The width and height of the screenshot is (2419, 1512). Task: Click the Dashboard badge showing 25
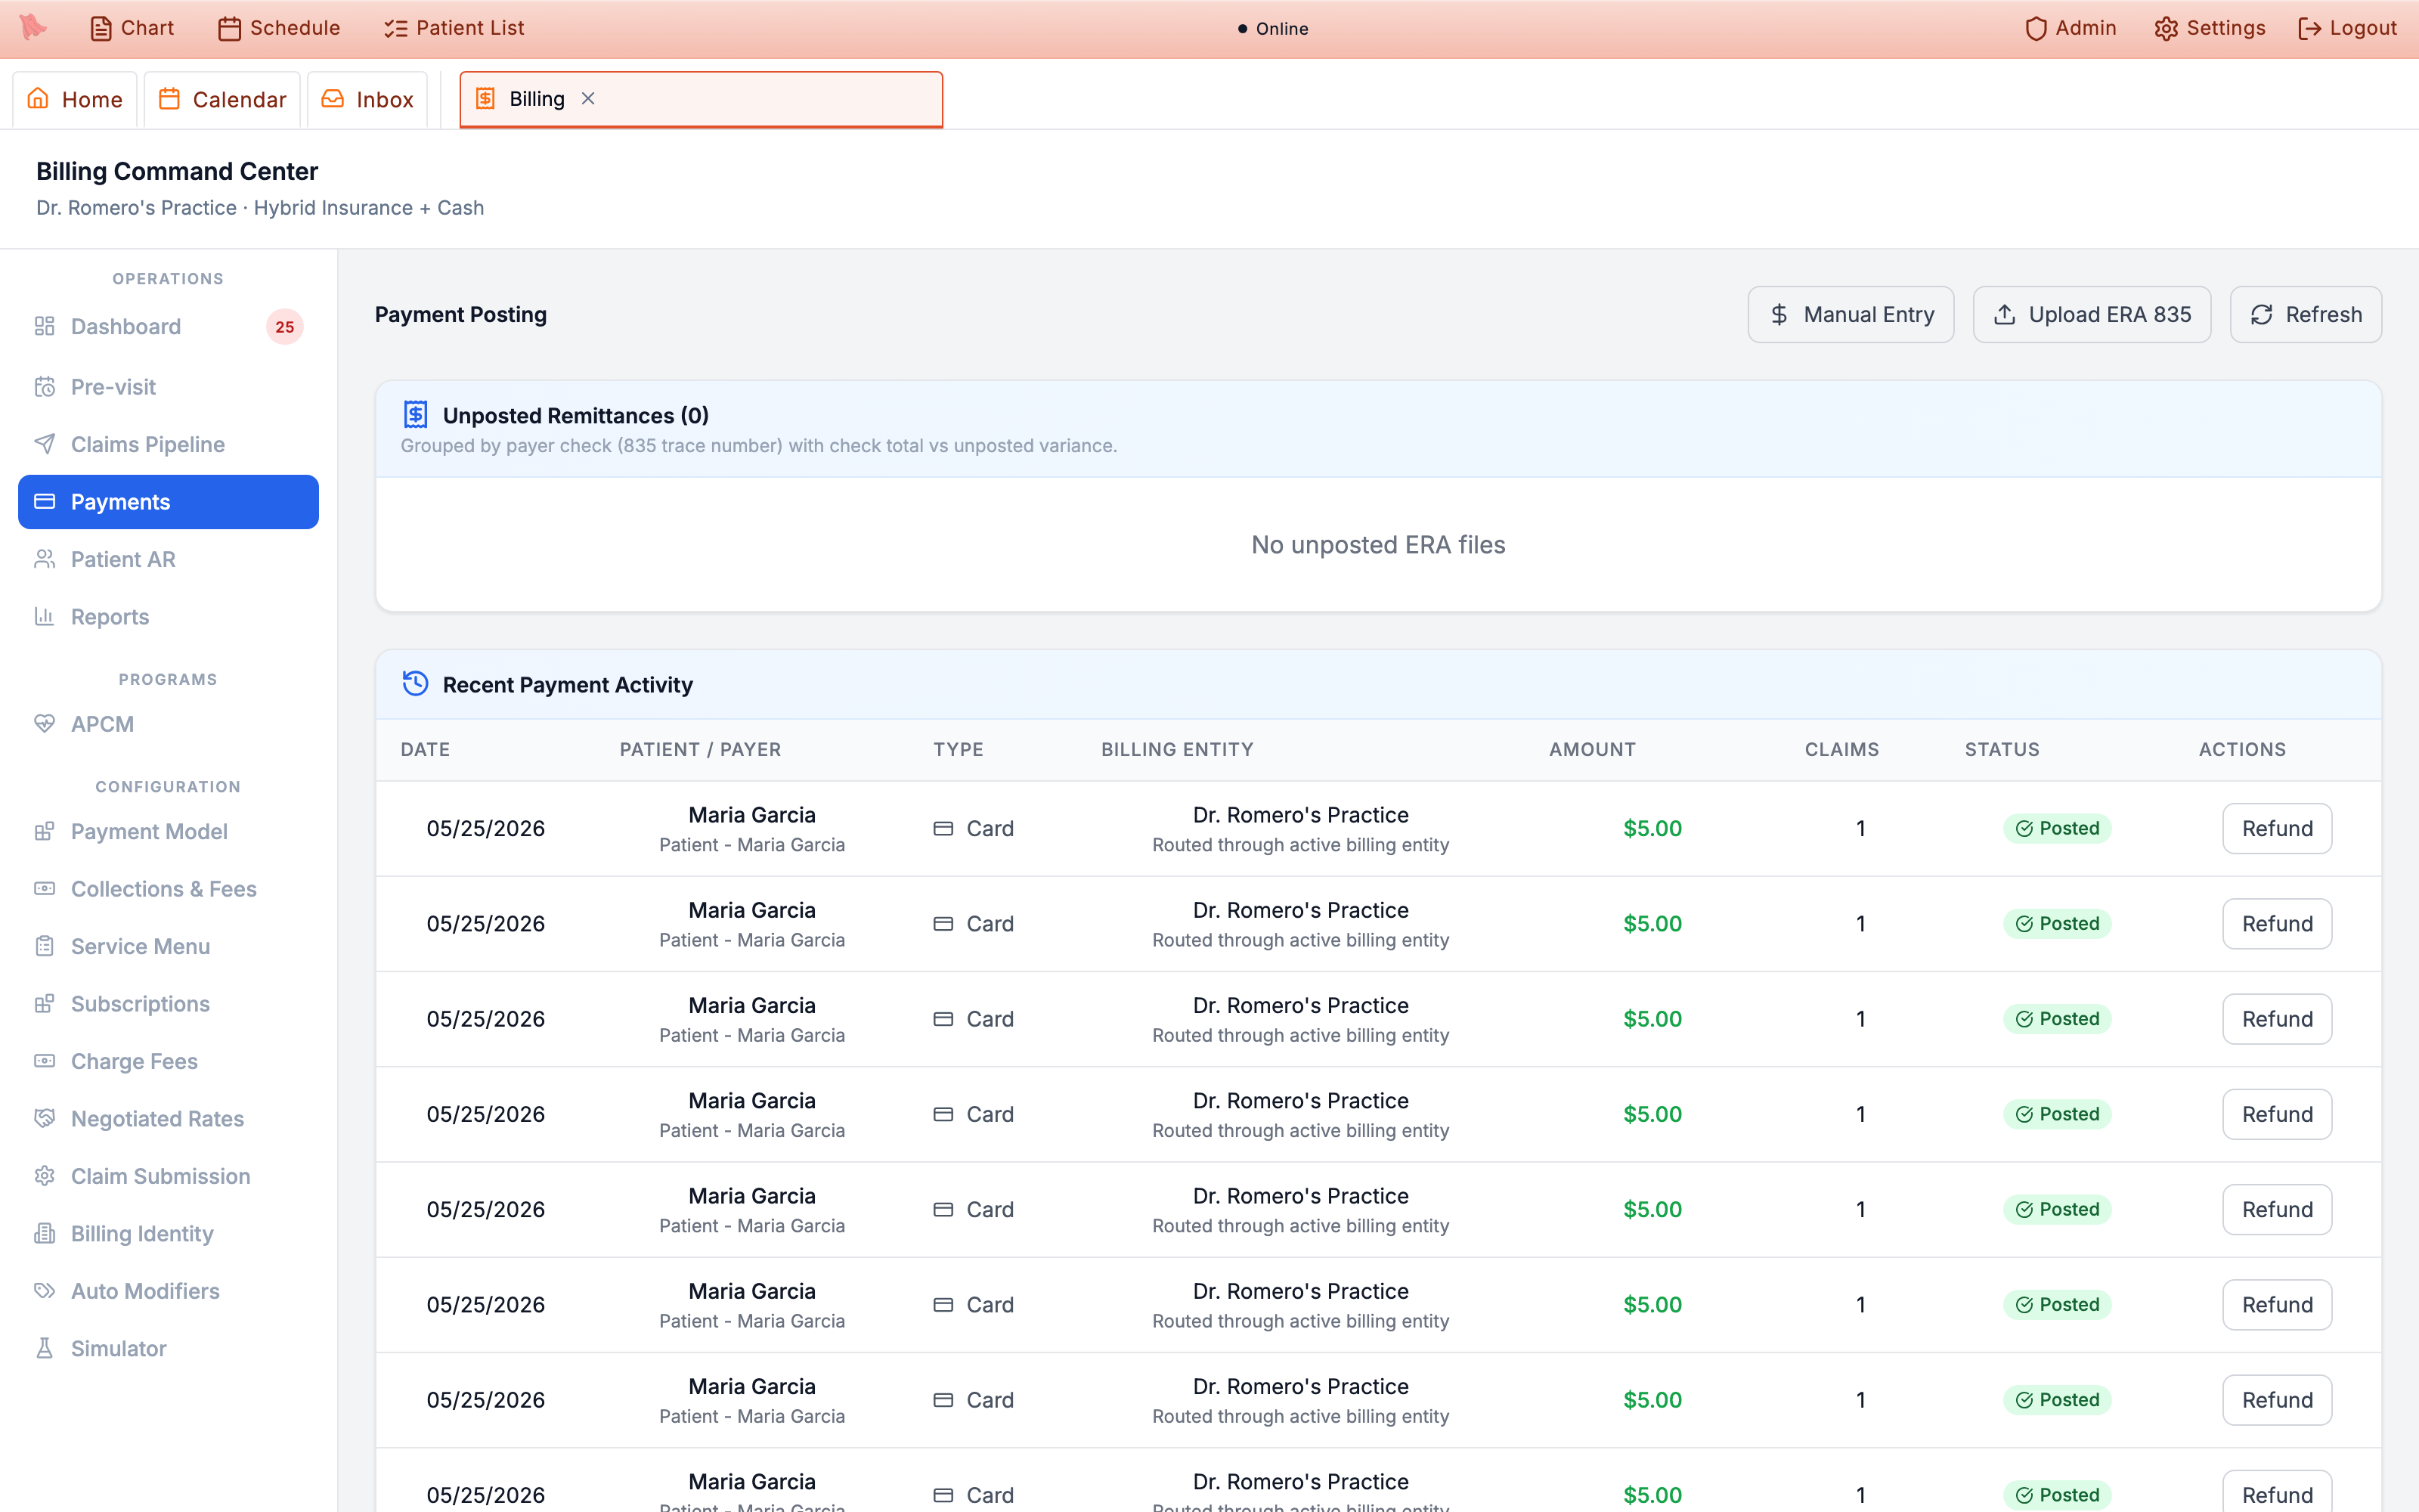[285, 327]
